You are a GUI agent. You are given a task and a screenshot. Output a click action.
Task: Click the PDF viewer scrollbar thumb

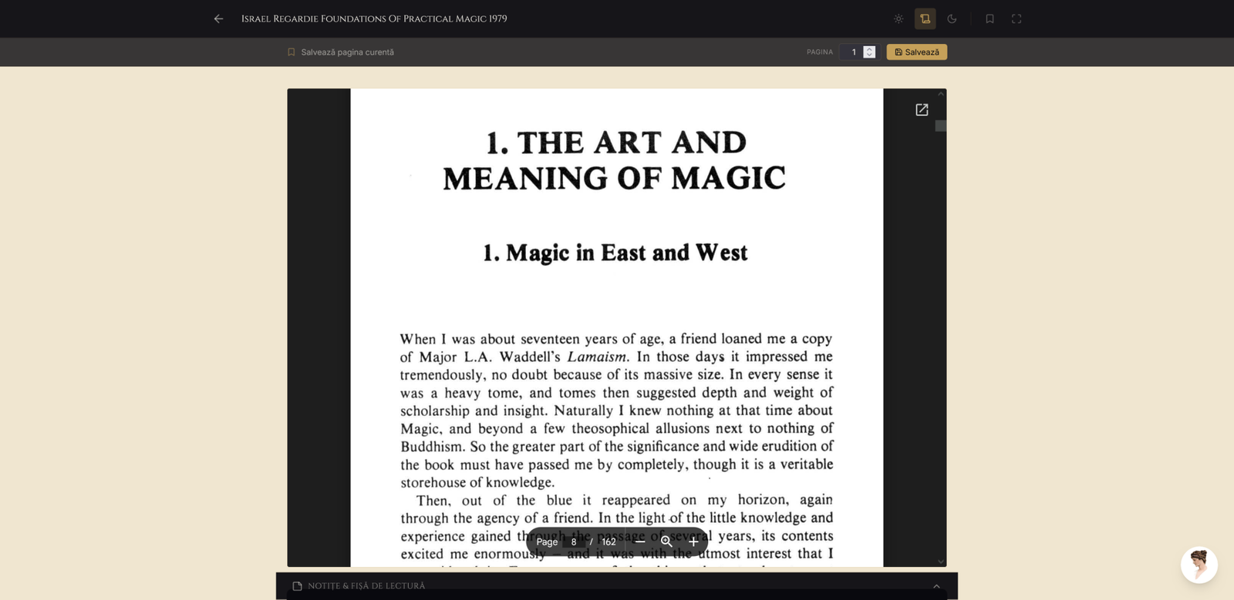click(x=941, y=126)
